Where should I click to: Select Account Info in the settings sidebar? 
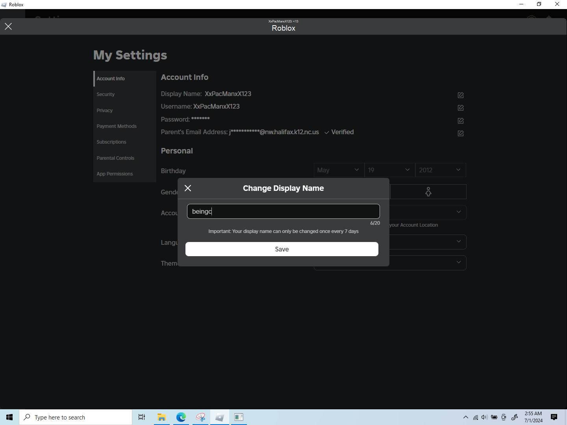coord(125,79)
